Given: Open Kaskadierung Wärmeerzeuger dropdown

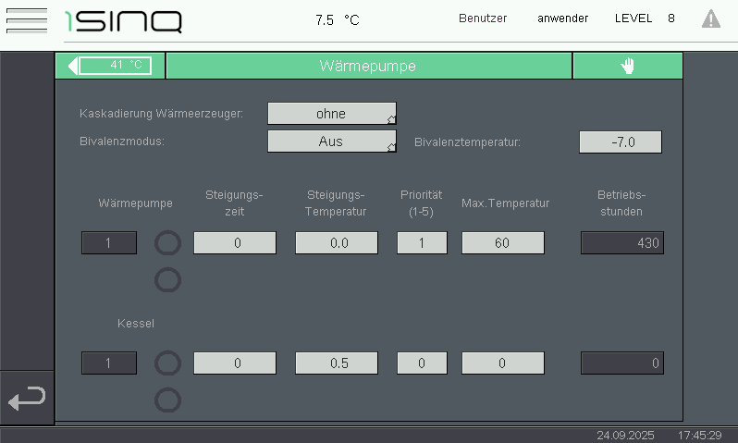Looking at the screenshot, I should (x=331, y=114).
